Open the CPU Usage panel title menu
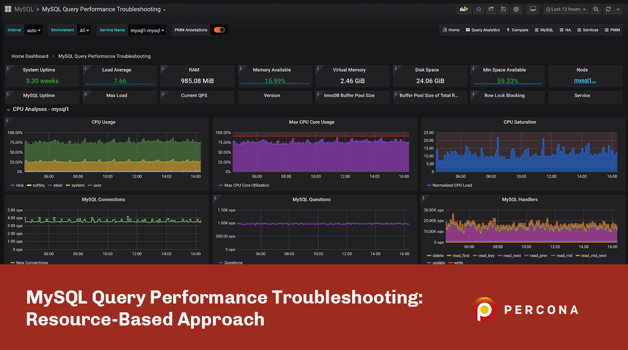 pos(104,122)
